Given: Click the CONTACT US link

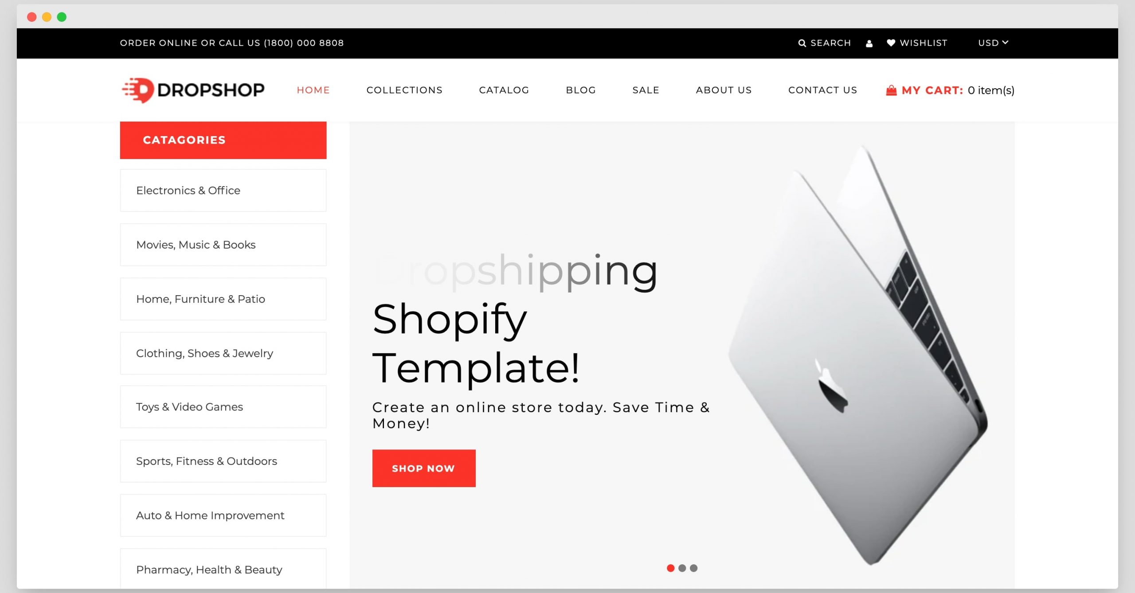Looking at the screenshot, I should (x=822, y=90).
